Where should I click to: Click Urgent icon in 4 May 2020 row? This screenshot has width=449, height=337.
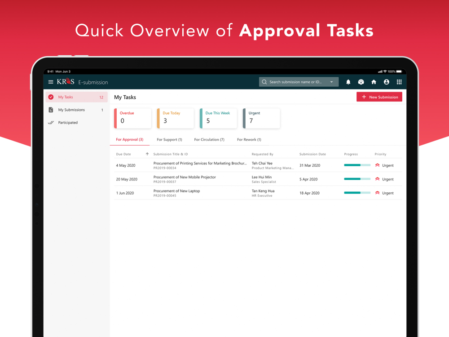coord(378,165)
